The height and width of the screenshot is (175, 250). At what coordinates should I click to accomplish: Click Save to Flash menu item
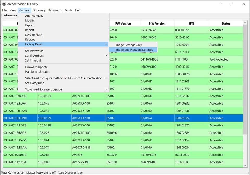pos(33,35)
